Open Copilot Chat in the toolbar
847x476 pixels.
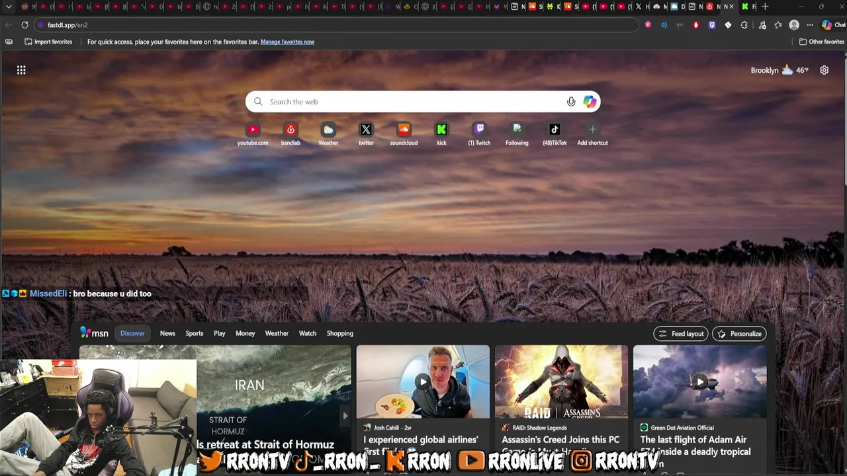[x=833, y=25]
